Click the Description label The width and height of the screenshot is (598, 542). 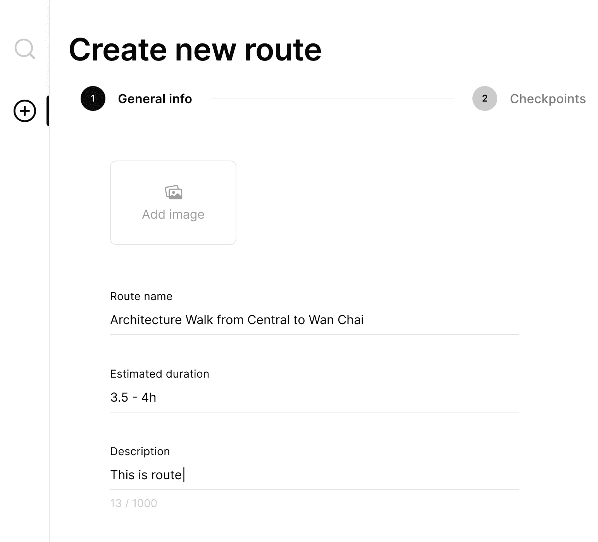tap(140, 451)
